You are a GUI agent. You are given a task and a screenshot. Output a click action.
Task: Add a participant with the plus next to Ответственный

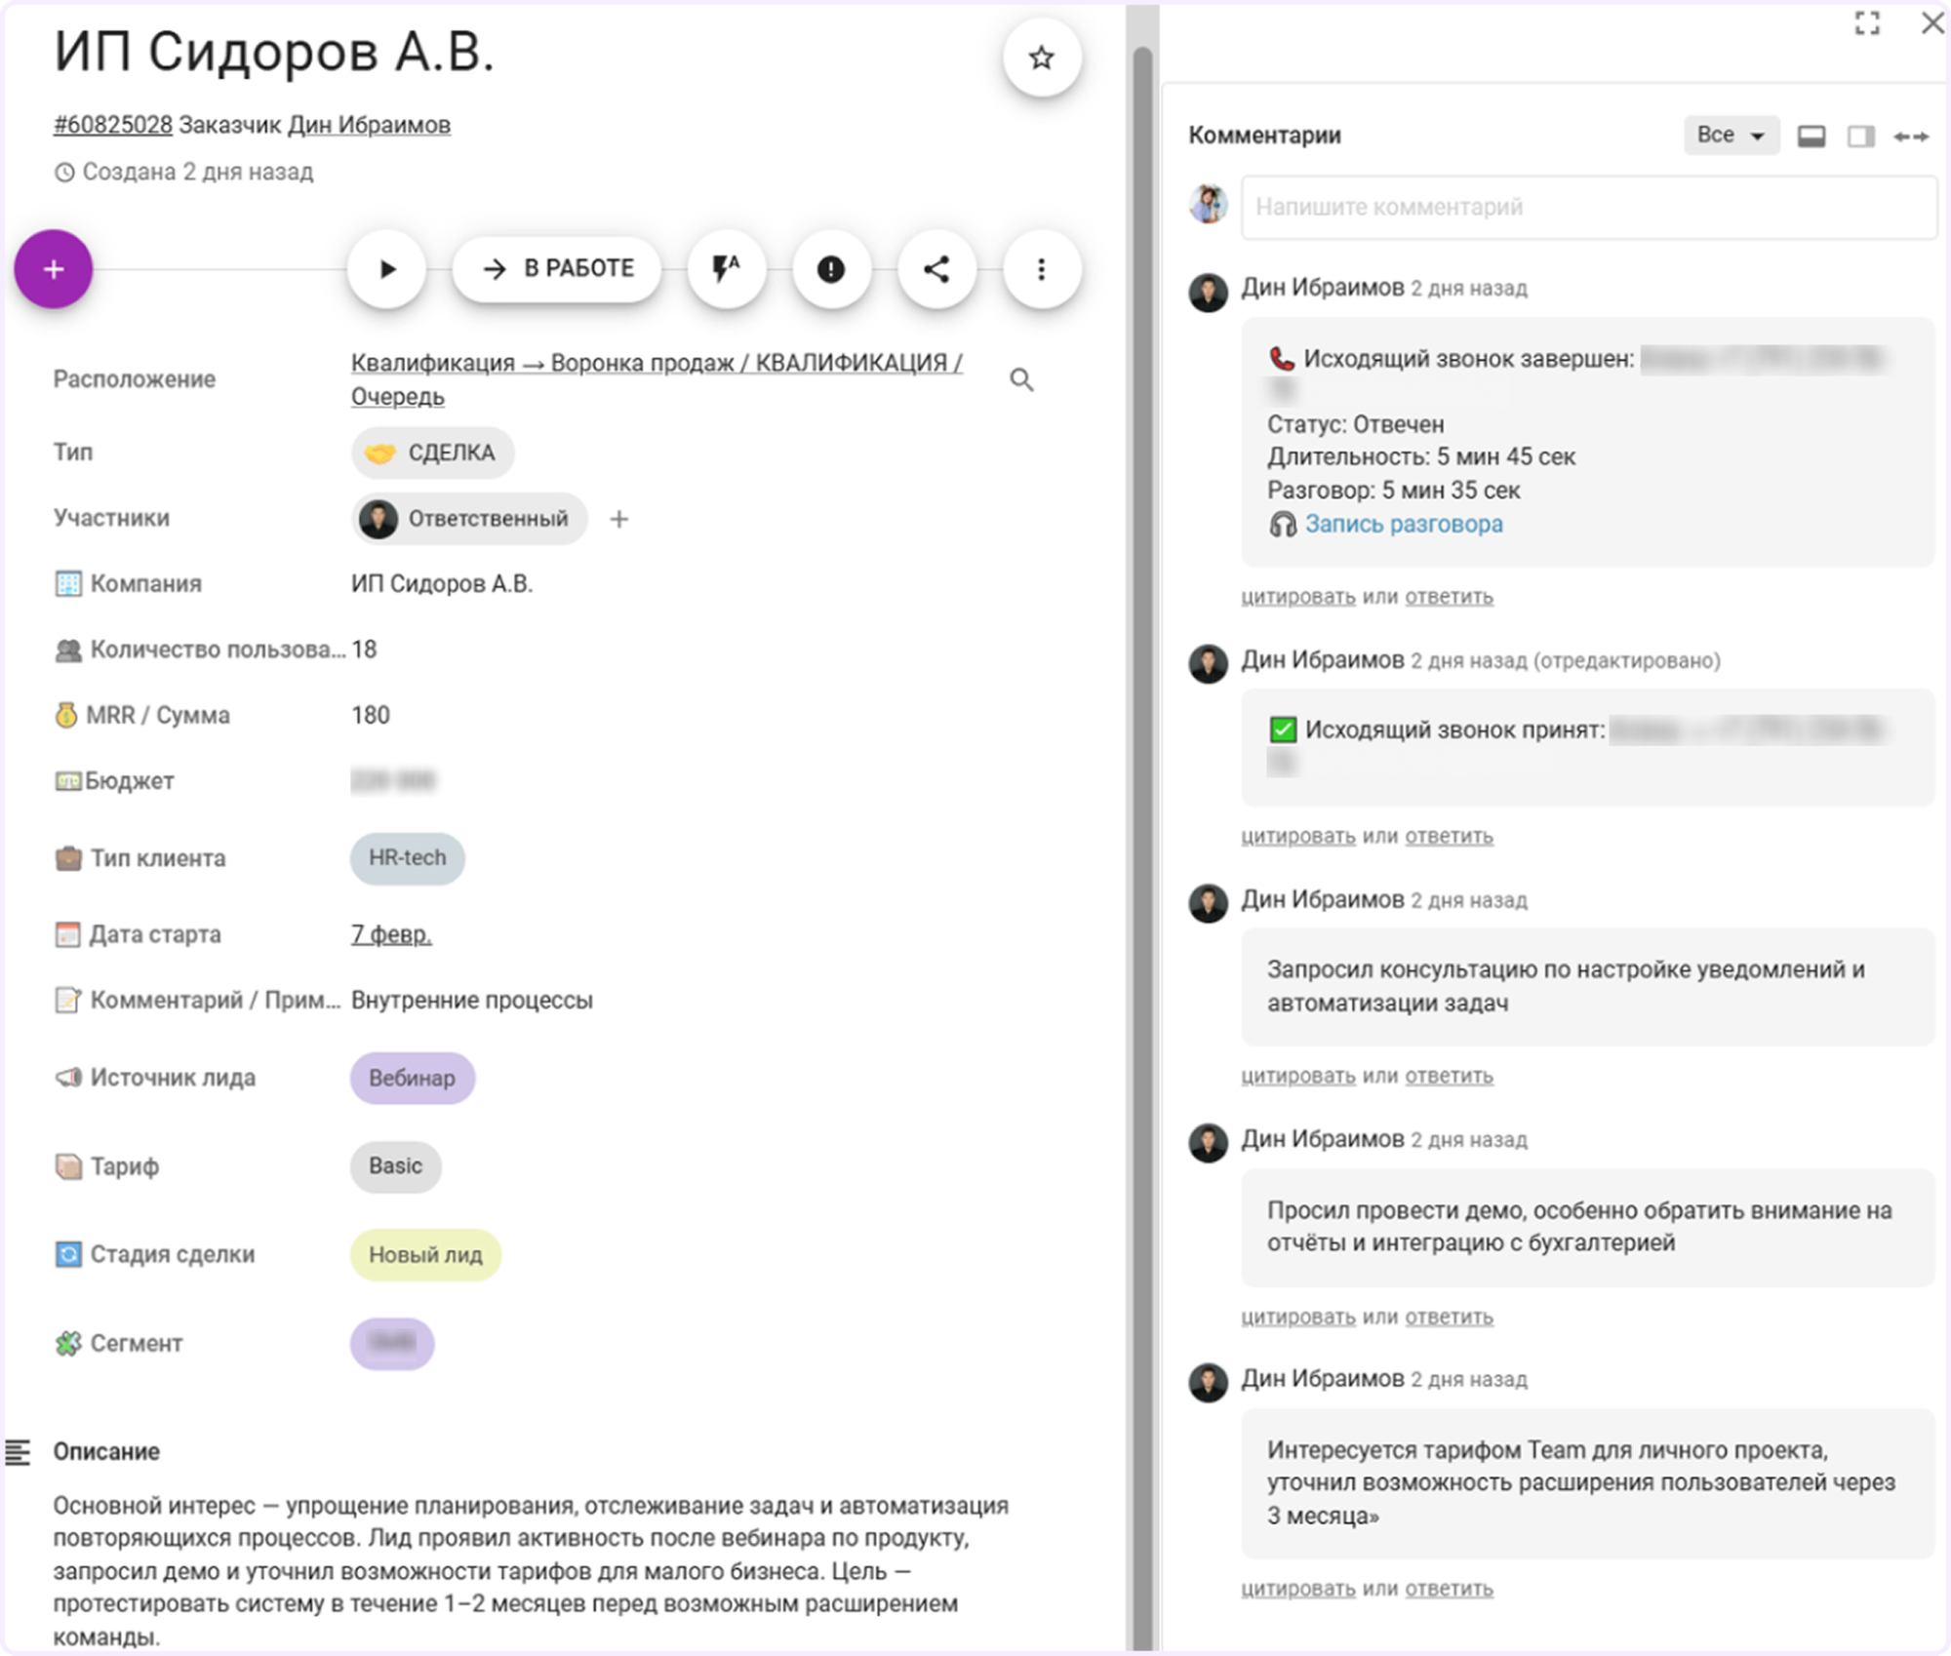click(618, 519)
